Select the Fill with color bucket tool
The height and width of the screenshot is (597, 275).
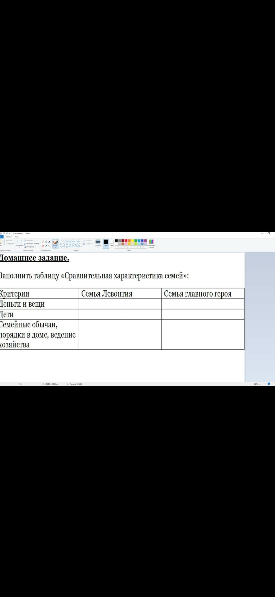pyautogui.click(x=46, y=242)
